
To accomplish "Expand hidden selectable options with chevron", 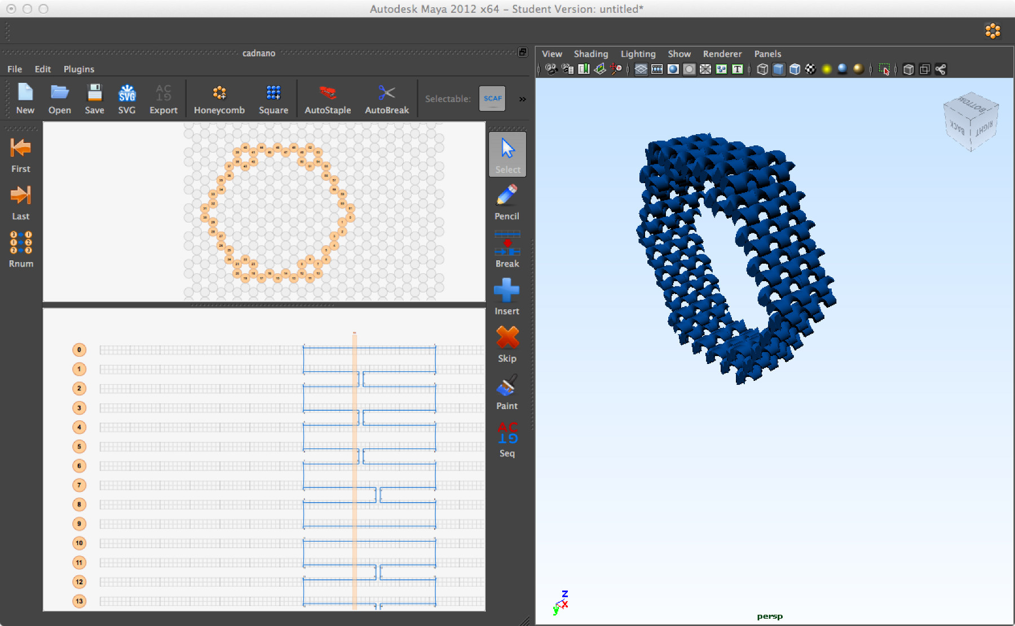I will point(522,99).
